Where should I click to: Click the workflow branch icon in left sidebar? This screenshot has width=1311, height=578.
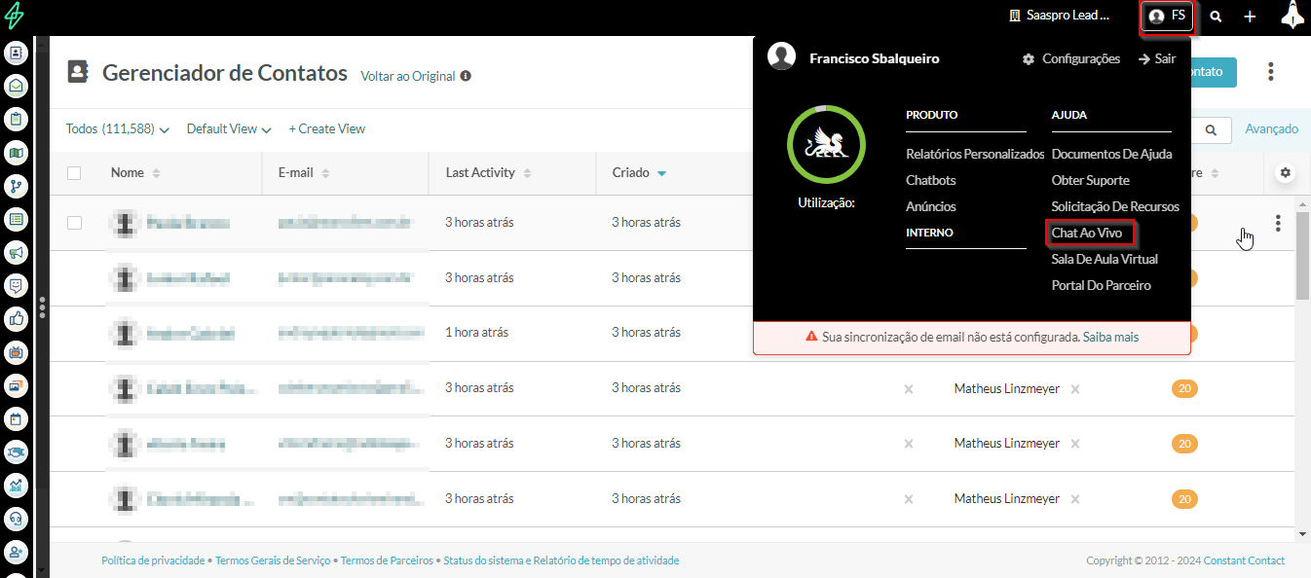click(x=16, y=186)
